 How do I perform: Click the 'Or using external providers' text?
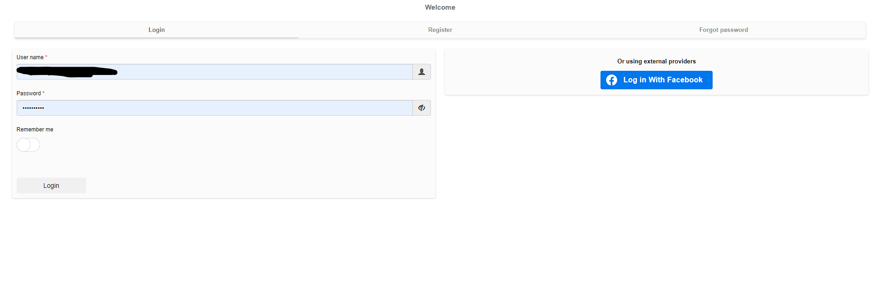656,61
